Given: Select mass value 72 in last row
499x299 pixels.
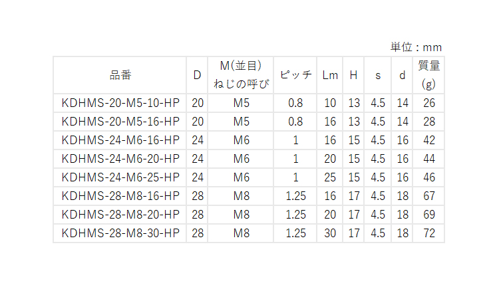Looking at the screenshot, I should click(429, 233).
